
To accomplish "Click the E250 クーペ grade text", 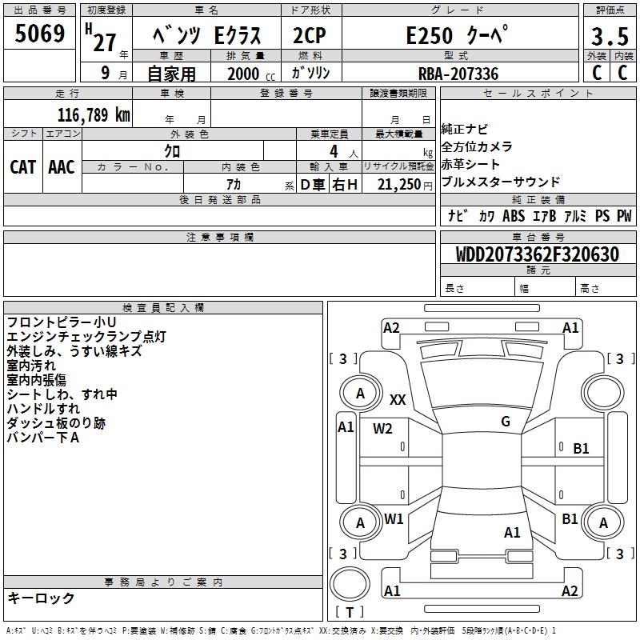I will coord(457,37).
